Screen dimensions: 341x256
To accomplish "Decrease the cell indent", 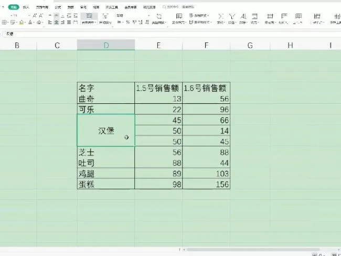I will (x=69, y=16).
